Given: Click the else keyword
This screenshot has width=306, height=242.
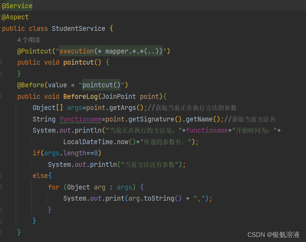Looking at the screenshot, I should click(x=40, y=176).
